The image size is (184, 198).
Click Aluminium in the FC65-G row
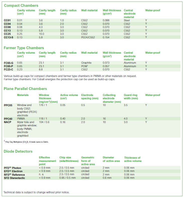point(130,63)
